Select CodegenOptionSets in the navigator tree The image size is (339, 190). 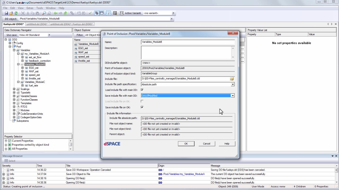click(x=31, y=117)
